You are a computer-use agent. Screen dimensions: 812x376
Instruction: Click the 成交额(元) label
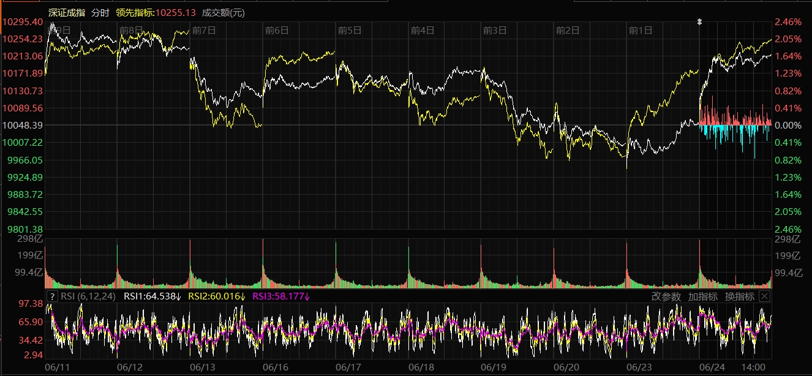coord(223,12)
